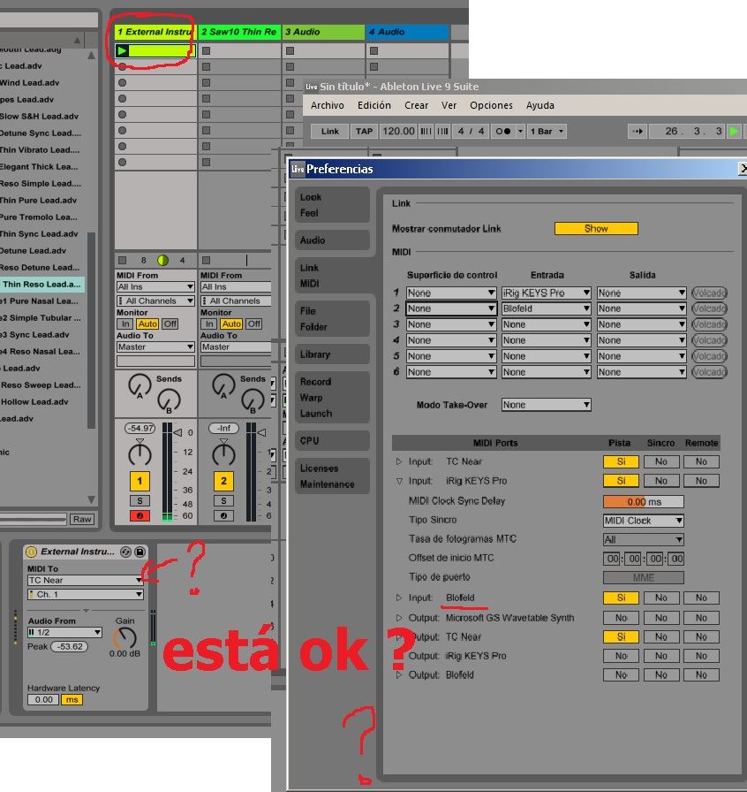This screenshot has width=747, height=792.
Task: Click the Volcado button for row 1
Action: click(709, 293)
